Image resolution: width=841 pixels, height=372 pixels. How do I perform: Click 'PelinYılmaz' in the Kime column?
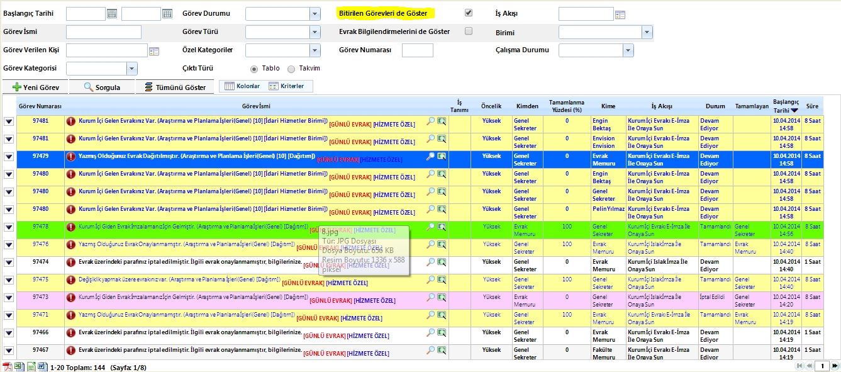pos(609,209)
